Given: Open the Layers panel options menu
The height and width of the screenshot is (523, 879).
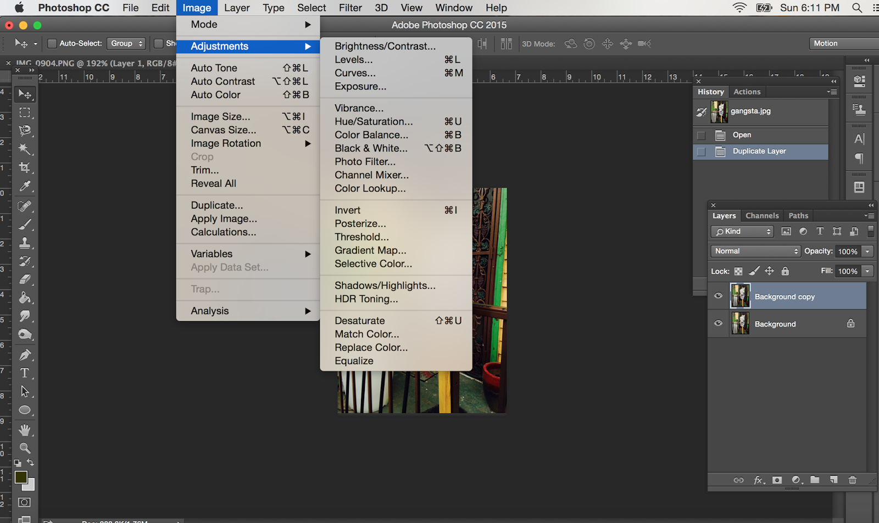Looking at the screenshot, I should click(x=869, y=216).
